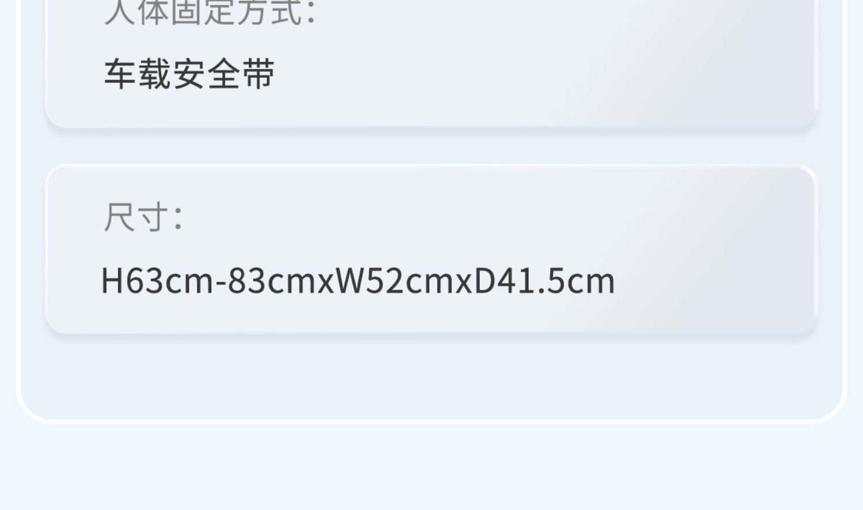The width and height of the screenshot is (863, 510).
Task: Click the H63cm-83cmxW52cmxD41.5cm dimension text
Action: tap(358, 281)
